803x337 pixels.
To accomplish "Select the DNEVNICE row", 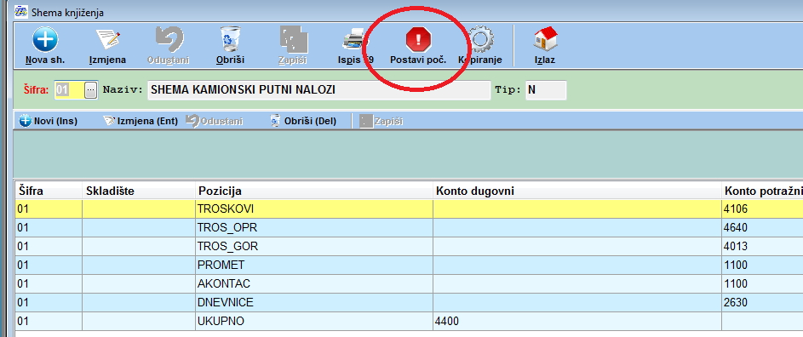I will [x=410, y=303].
